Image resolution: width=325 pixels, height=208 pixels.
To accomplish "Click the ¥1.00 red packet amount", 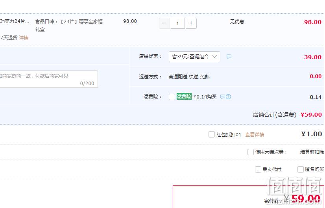I will [x=312, y=134].
